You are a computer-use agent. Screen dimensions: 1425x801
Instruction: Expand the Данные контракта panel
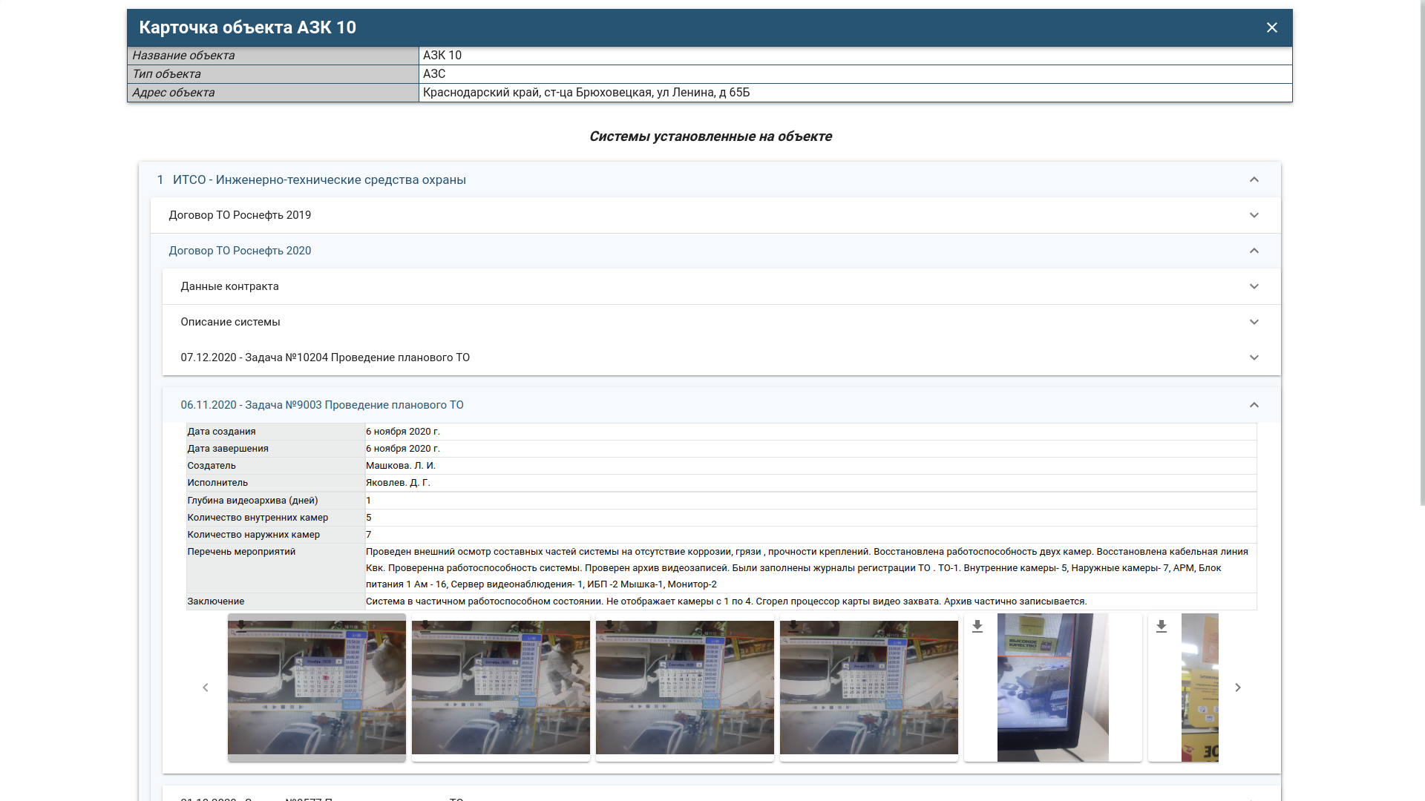pos(1254,286)
